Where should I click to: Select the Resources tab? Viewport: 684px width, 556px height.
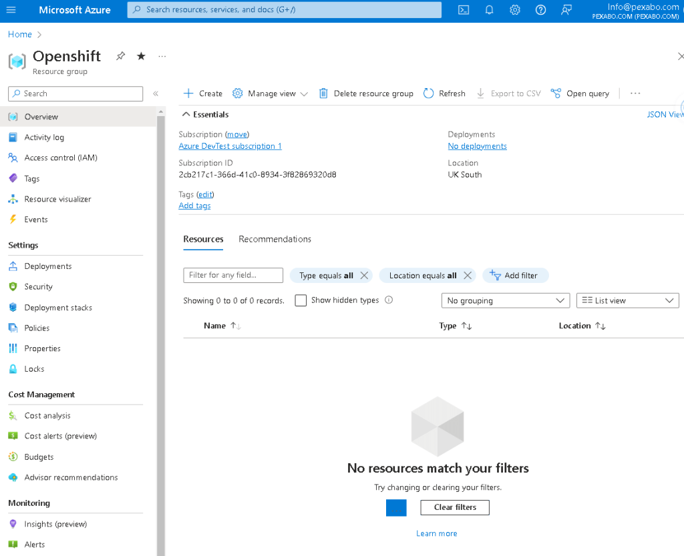click(203, 239)
